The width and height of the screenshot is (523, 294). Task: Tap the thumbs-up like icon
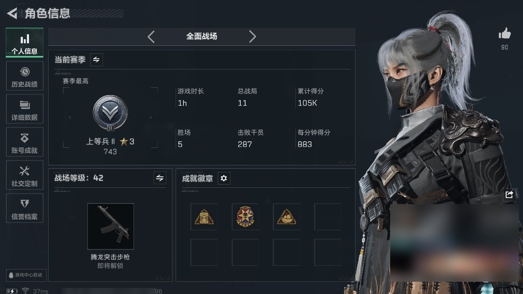point(505,33)
